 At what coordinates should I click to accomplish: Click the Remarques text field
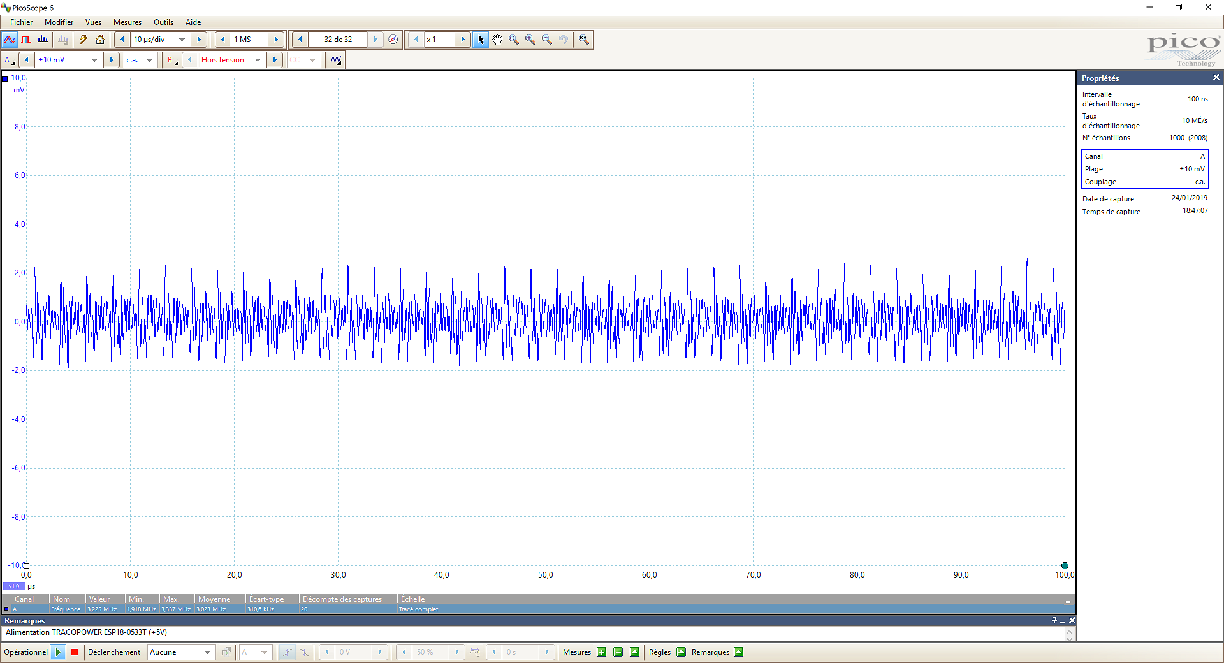[x=534, y=633]
